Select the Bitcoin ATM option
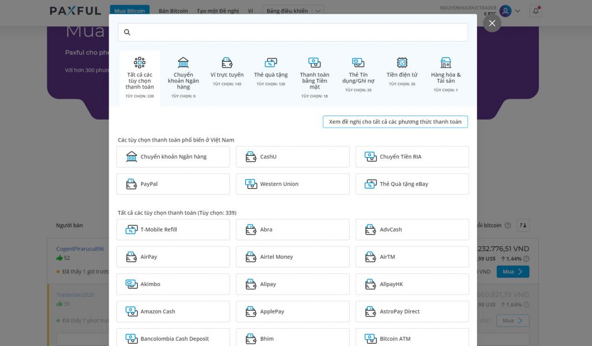 (x=412, y=337)
